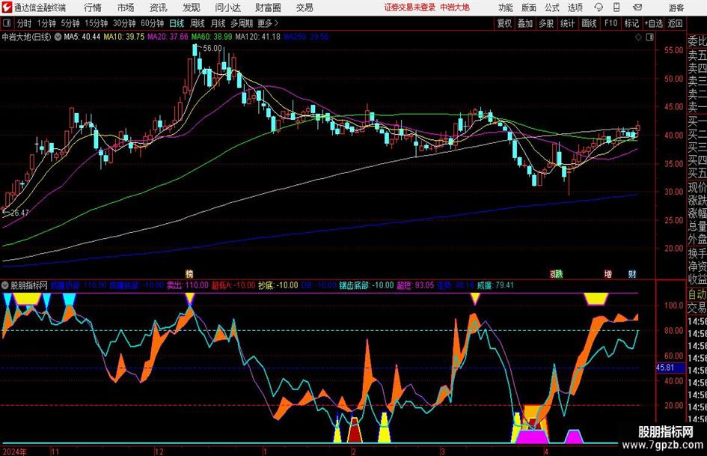707x456 pixels.
Task: Open the 交易 menu
Action: 304,7
